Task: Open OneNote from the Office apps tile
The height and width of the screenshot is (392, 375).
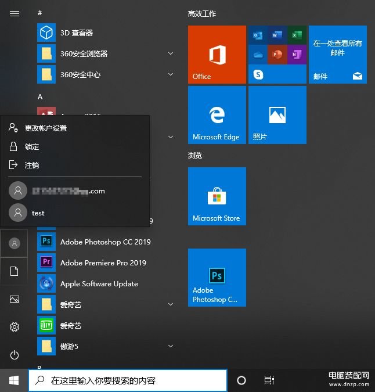Action: pyautogui.click(x=297, y=55)
